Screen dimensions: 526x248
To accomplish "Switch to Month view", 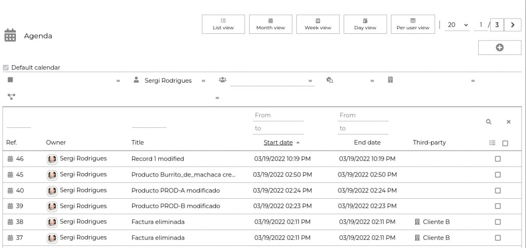I will click(x=270, y=24).
